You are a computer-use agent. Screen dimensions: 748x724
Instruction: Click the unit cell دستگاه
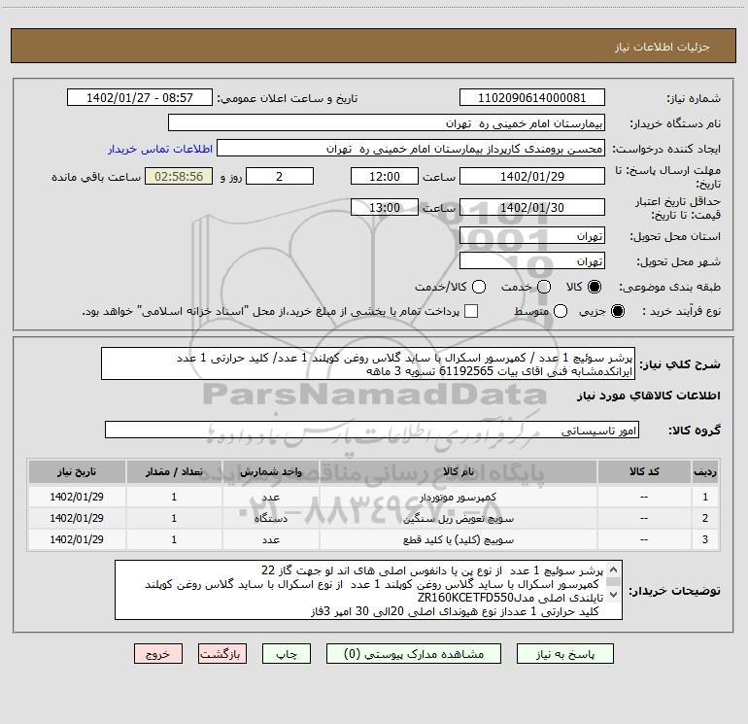pos(270,518)
